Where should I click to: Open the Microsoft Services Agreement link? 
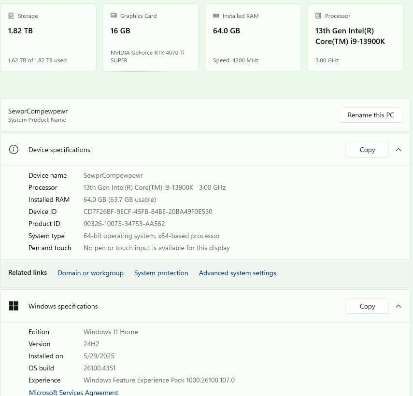point(73,393)
